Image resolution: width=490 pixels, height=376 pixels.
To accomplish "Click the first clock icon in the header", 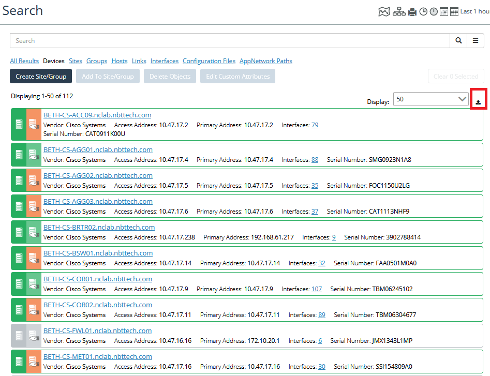I will coord(423,11).
